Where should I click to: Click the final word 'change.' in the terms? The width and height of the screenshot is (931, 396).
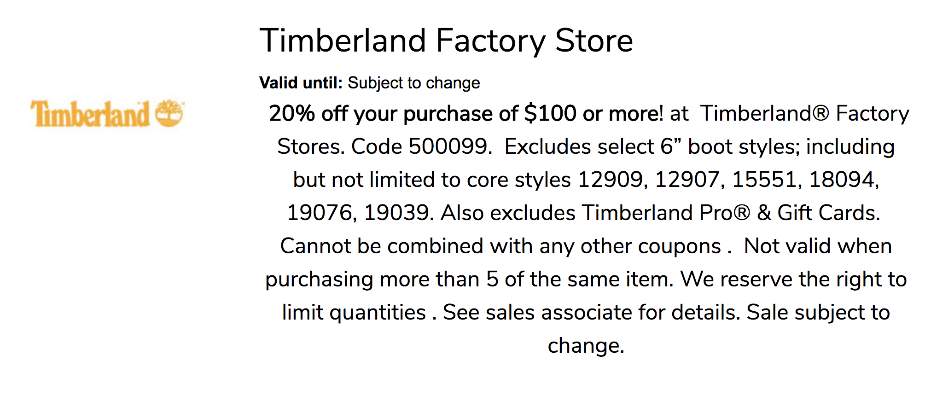point(586,345)
